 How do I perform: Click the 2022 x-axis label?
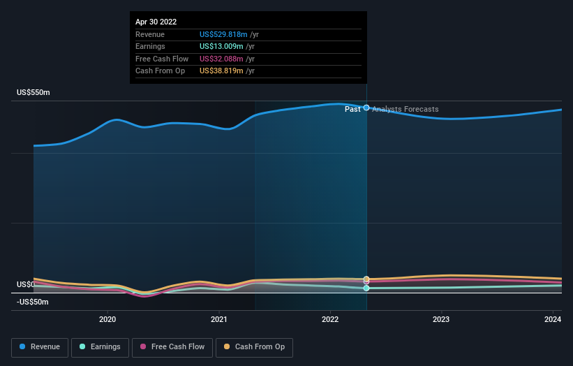coord(330,319)
